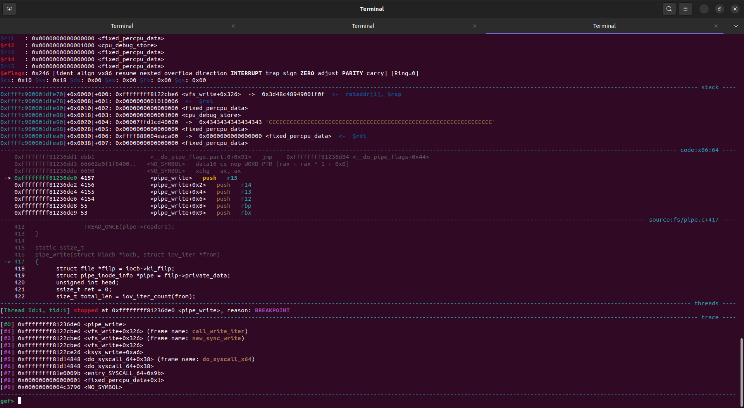Screen dimensions: 744x408
Task: Minimize the Terminal window
Action: [x=704, y=9]
